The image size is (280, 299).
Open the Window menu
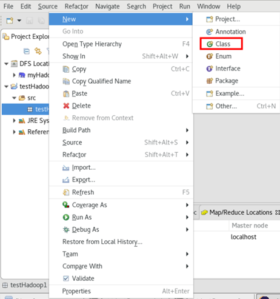click(208, 7)
